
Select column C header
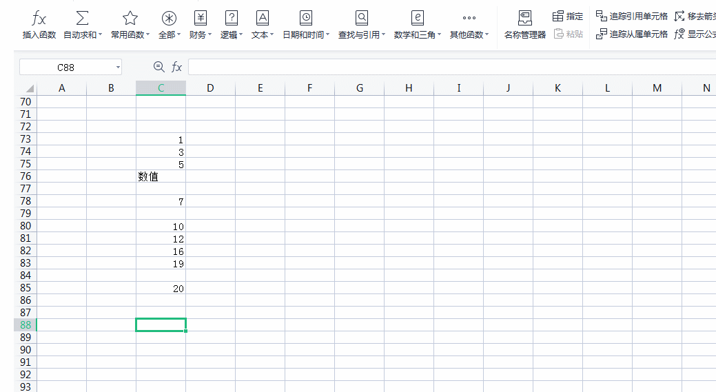coord(161,88)
